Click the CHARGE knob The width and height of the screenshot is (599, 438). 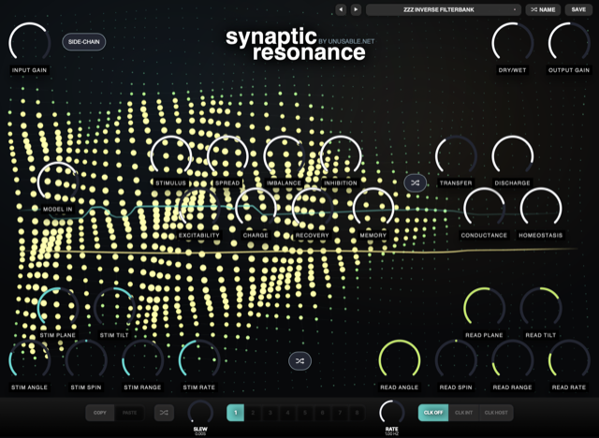[256, 208]
